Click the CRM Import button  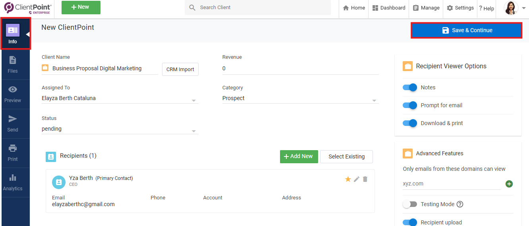coord(180,69)
